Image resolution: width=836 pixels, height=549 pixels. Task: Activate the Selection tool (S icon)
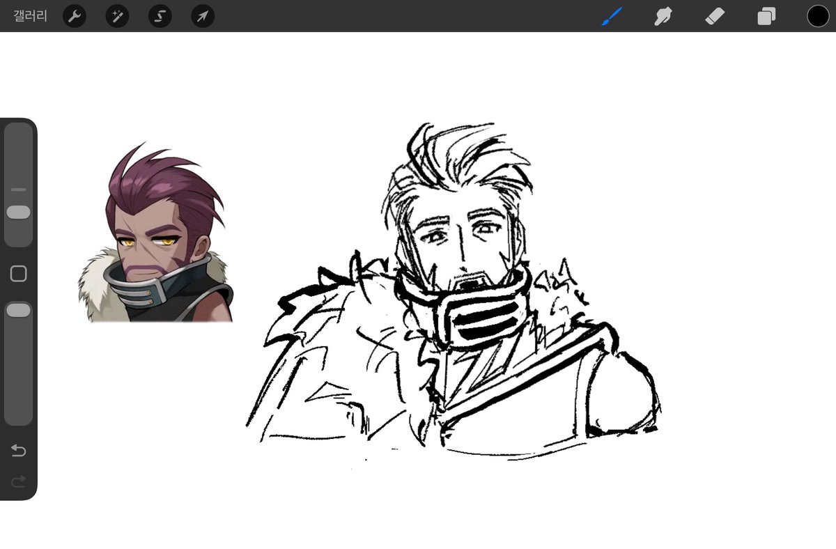(160, 16)
